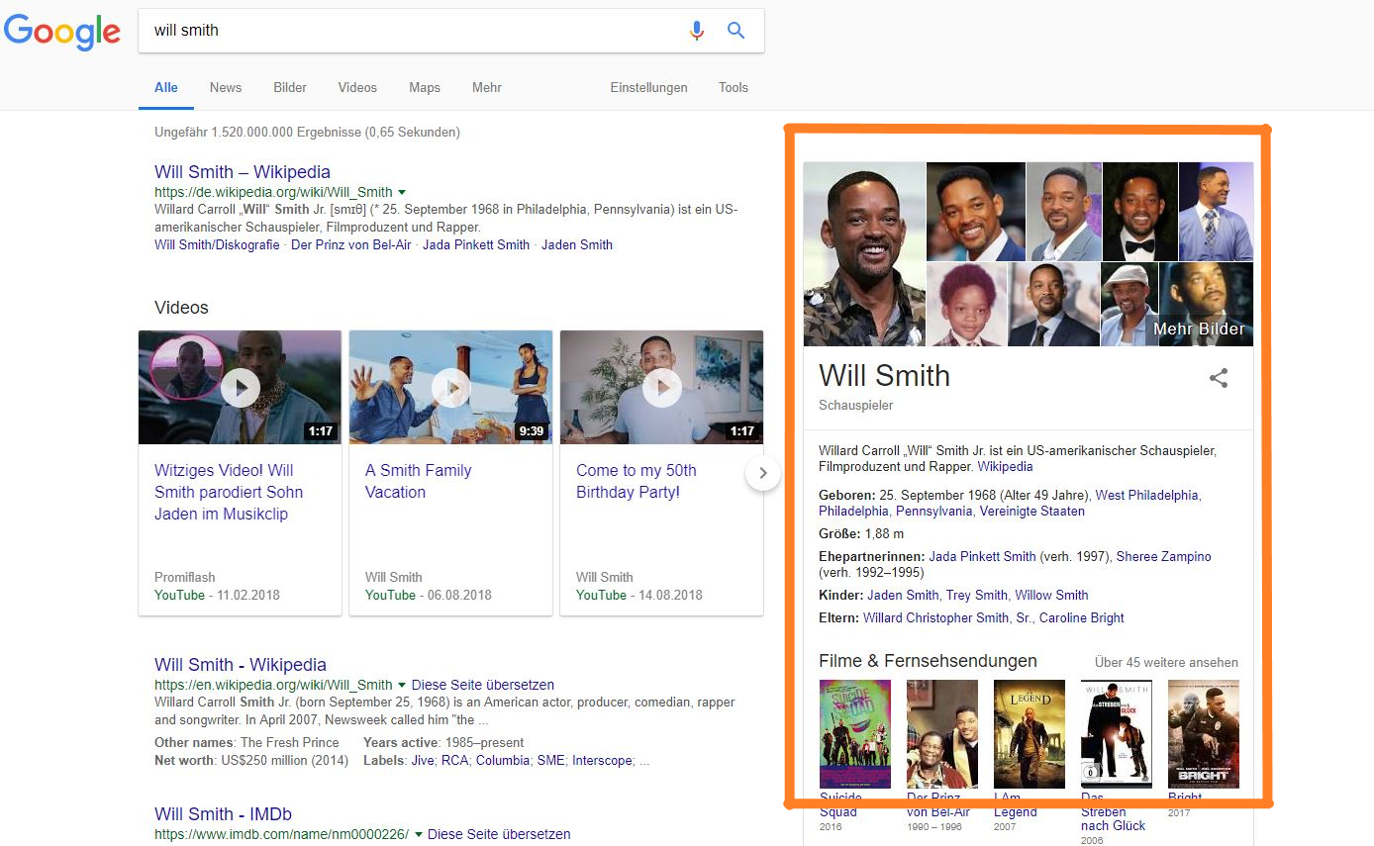Screen dimensions: 1374x846
Task: Open Willard Christopher Smith, Sr. link
Action: pyautogui.click(x=947, y=617)
